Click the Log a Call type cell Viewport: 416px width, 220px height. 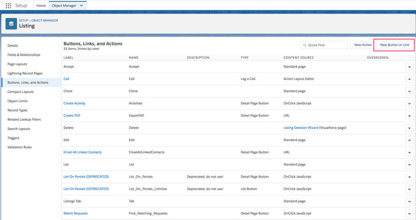point(248,79)
